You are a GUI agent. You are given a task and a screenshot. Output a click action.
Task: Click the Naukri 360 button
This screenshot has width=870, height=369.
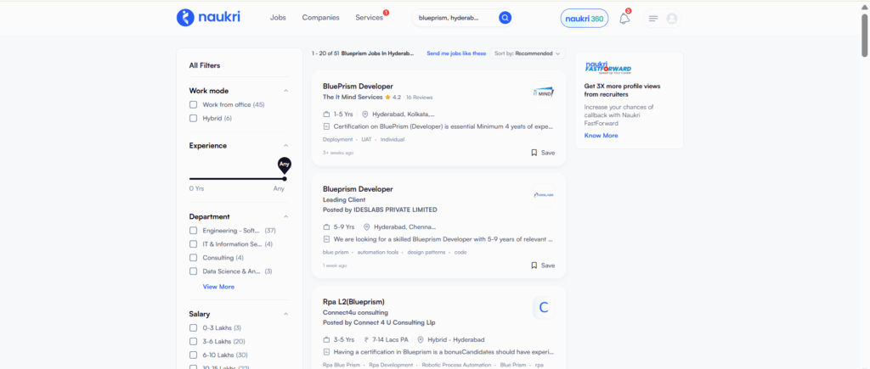(x=585, y=19)
